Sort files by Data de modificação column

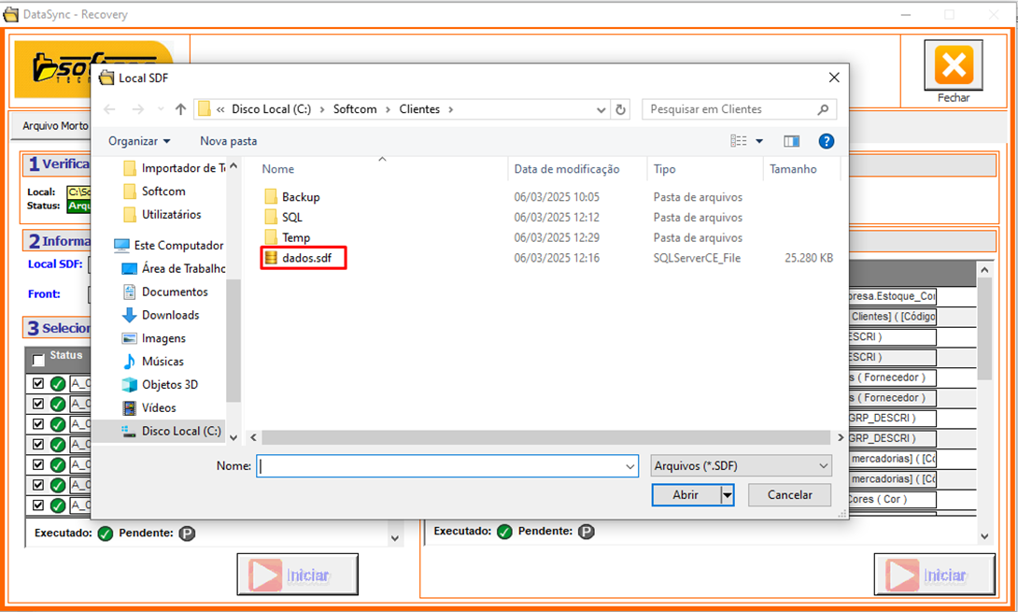point(566,169)
